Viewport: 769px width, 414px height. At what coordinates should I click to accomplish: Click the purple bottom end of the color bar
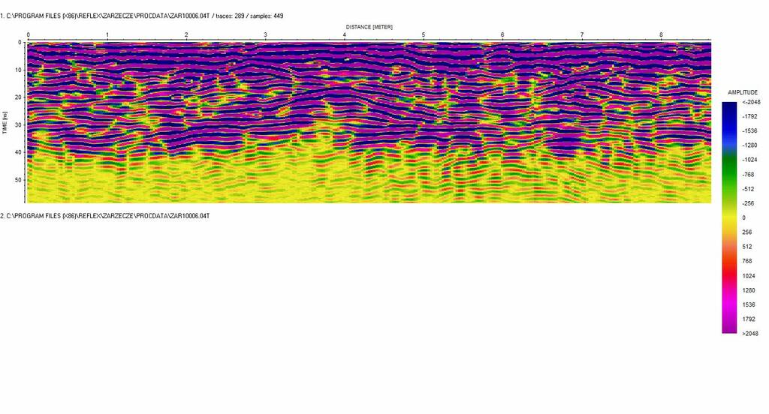(729, 328)
